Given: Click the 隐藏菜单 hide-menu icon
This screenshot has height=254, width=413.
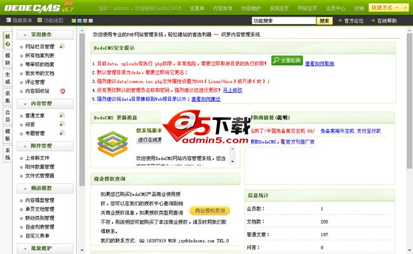Looking at the screenshot, I should tap(8, 20).
